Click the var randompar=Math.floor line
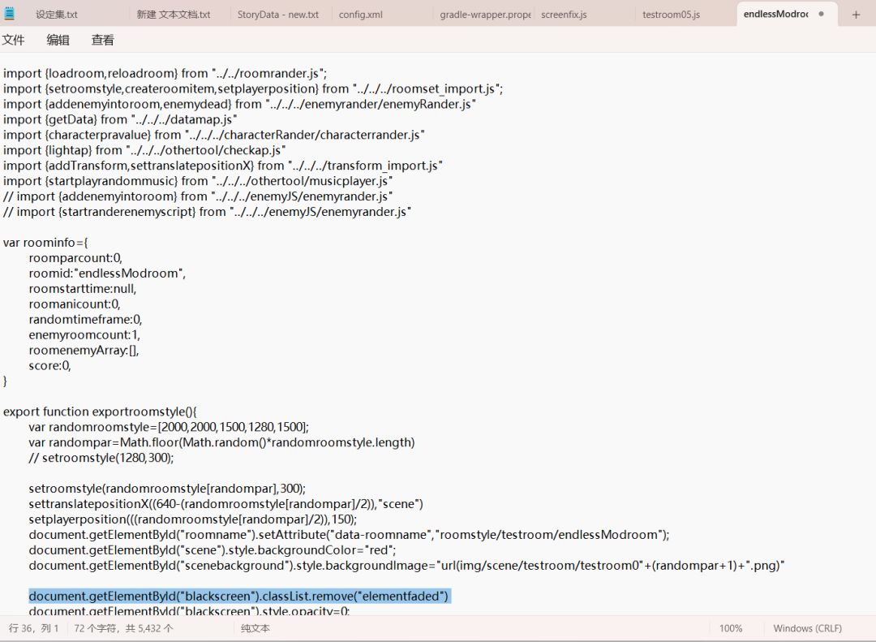 221,442
